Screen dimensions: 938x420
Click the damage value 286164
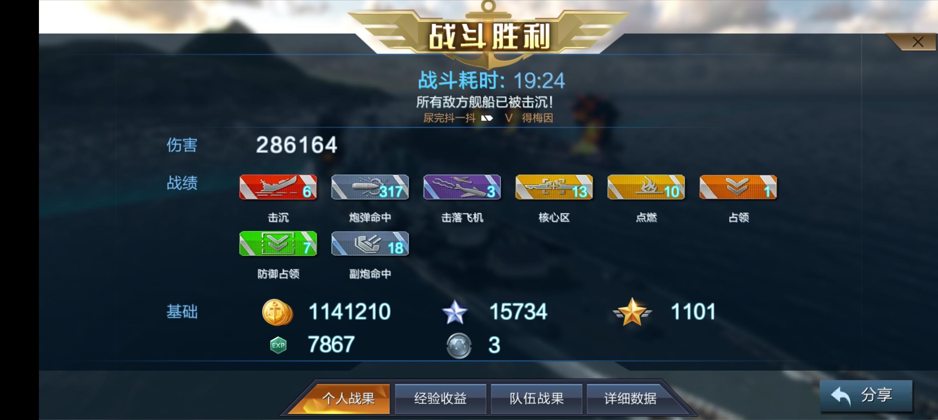point(296,145)
